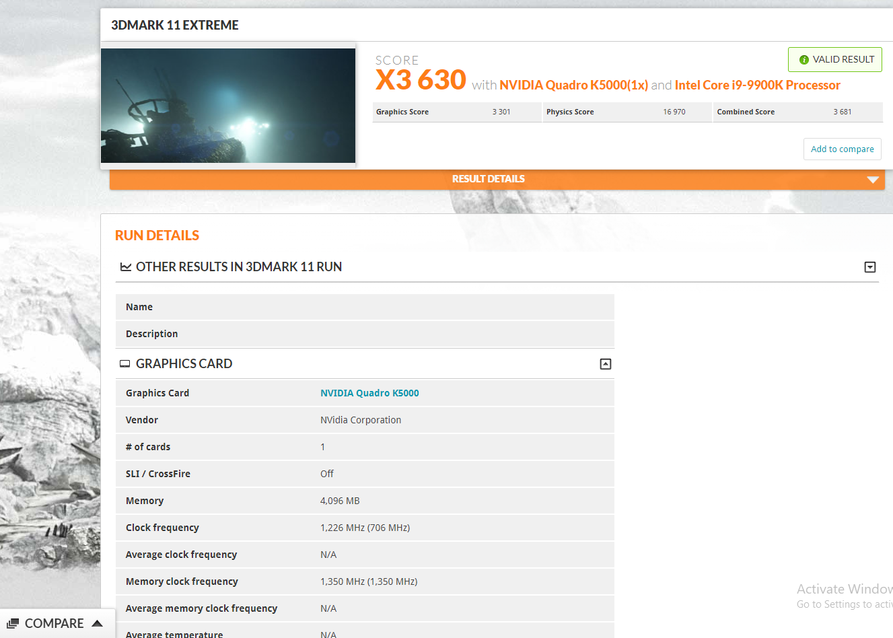Open NVIDIA Quadro K5000(1x) link in score header

(x=573, y=85)
